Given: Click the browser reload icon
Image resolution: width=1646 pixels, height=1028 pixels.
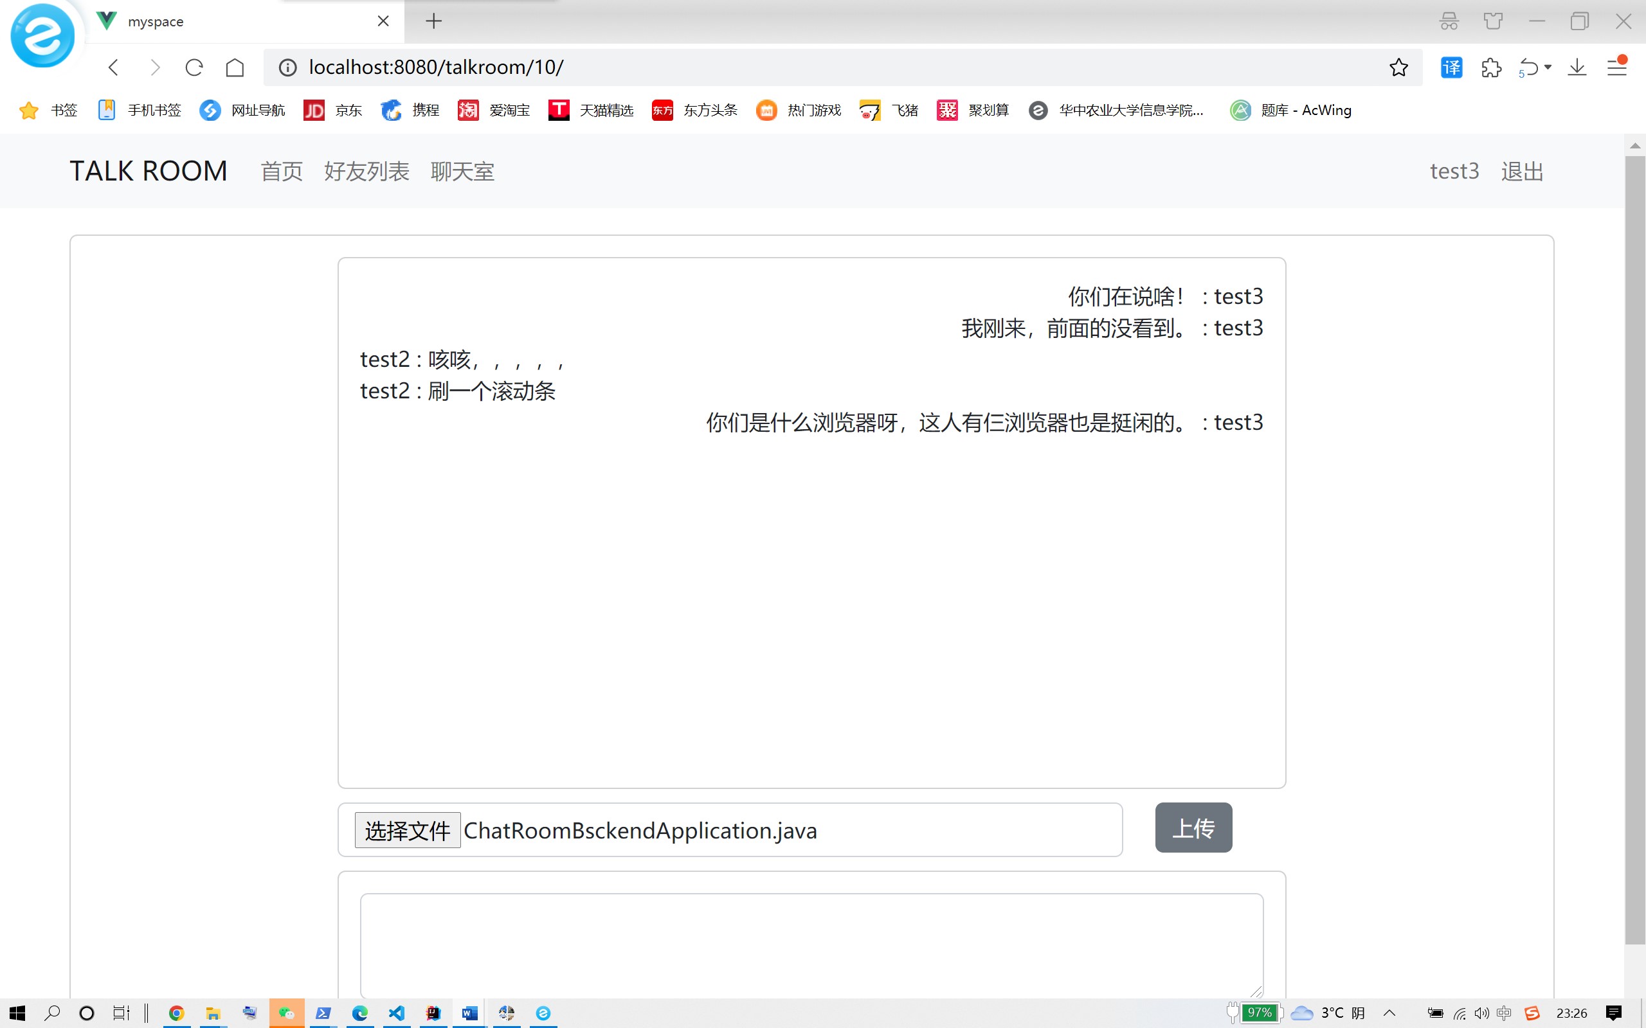Looking at the screenshot, I should tap(195, 67).
